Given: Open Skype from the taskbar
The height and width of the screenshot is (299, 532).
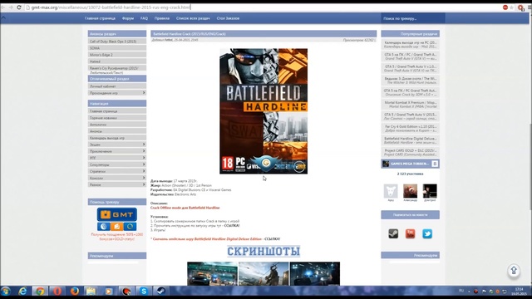Looking at the screenshot, I should pos(144,291).
